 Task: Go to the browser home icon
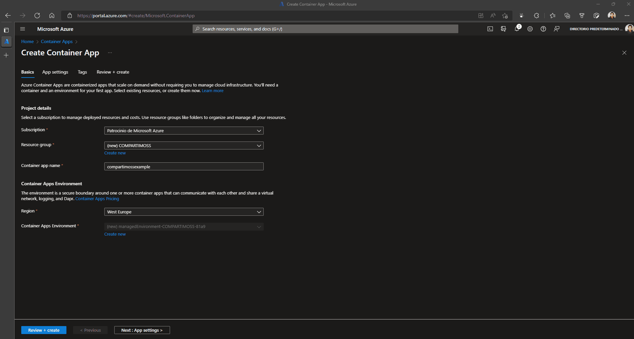pos(52,16)
